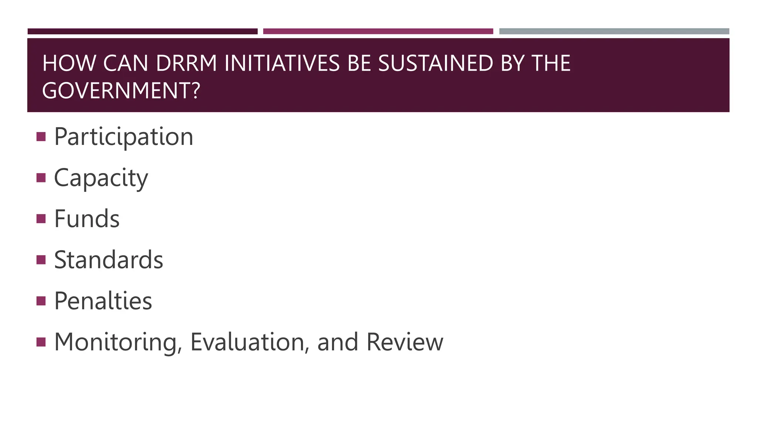Select the Penalties bullet text
The image size is (757, 426).
pos(103,301)
